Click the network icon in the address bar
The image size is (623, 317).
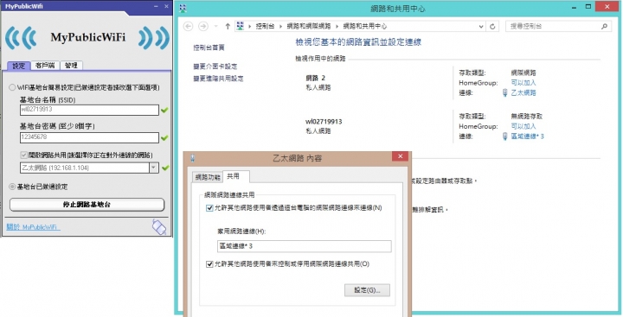[240, 26]
